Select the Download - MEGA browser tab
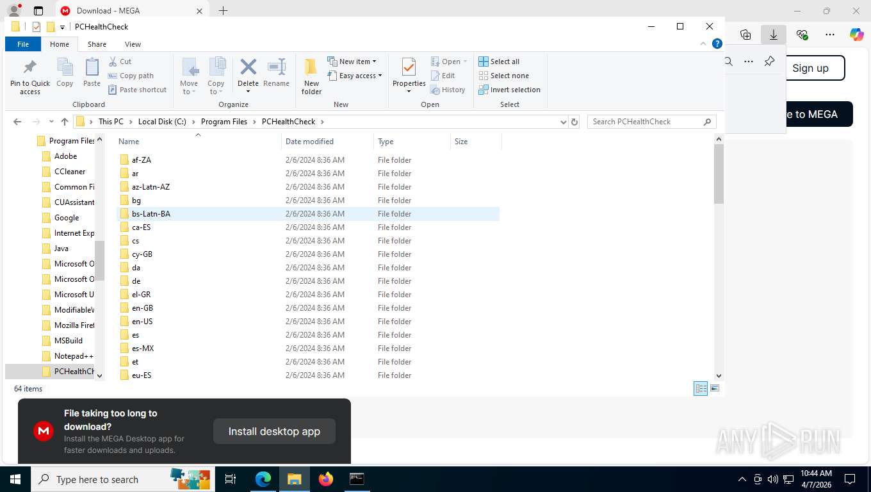The image size is (871, 492). pyautogui.click(x=131, y=11)
